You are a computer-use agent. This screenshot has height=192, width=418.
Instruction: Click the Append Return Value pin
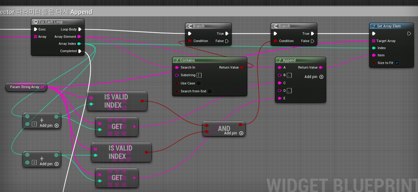320,68
